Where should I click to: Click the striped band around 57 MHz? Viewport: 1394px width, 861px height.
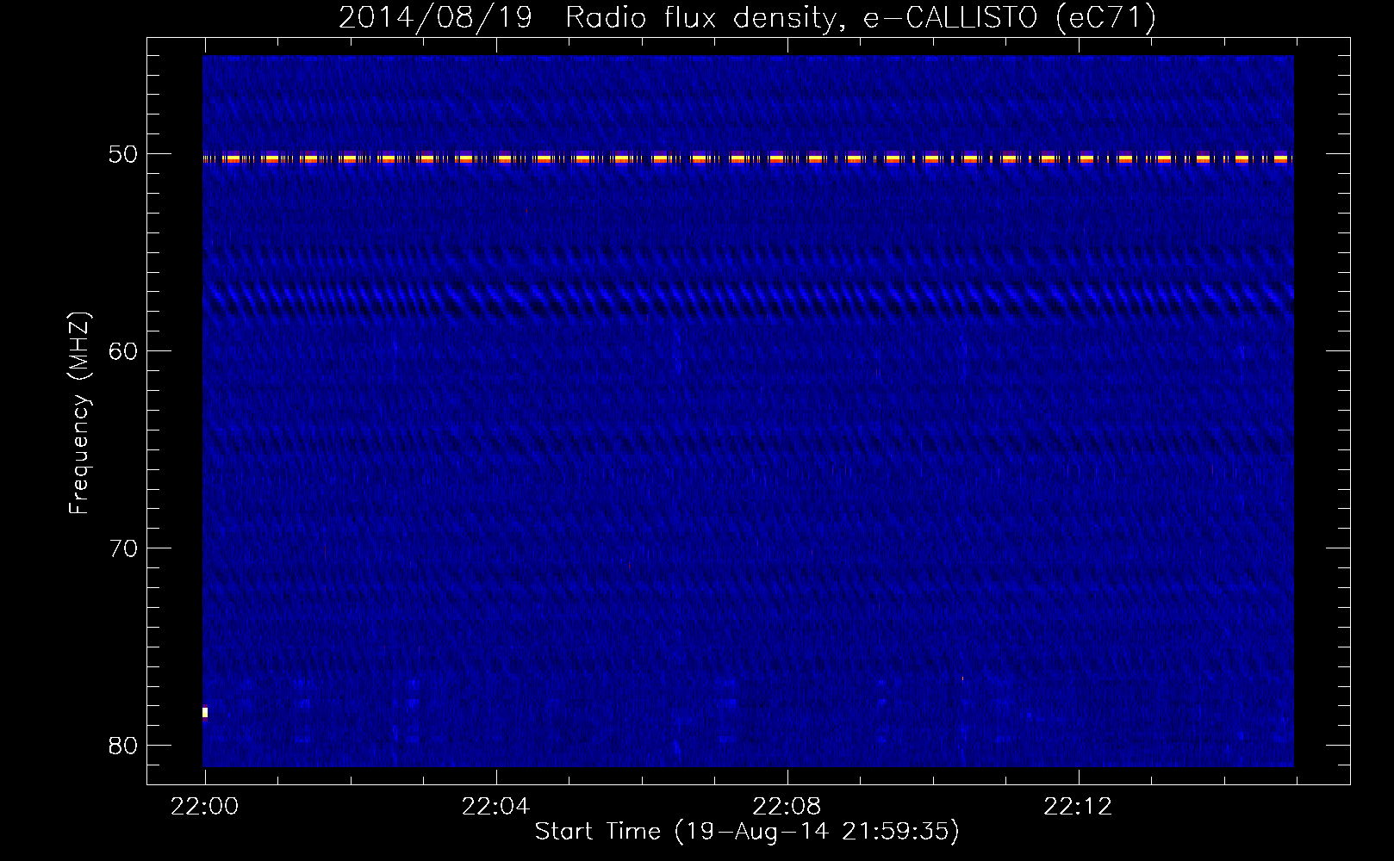click(748, 300)
